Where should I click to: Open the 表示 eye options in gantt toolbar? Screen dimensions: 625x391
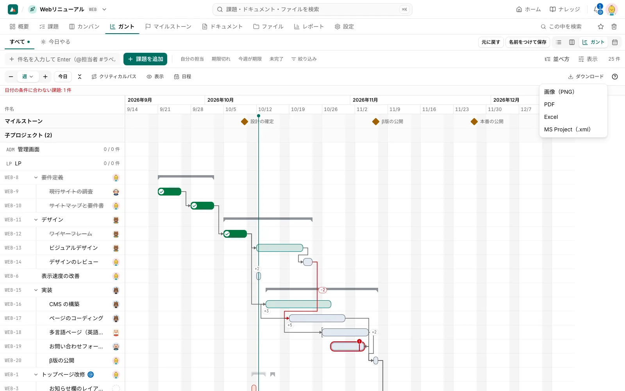pyautogui.click(x=155, y=77)
